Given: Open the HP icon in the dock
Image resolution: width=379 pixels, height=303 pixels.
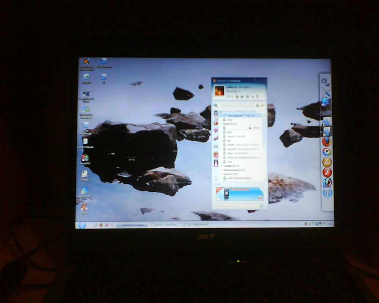Looking at the screenshot, I should [327, 192].
